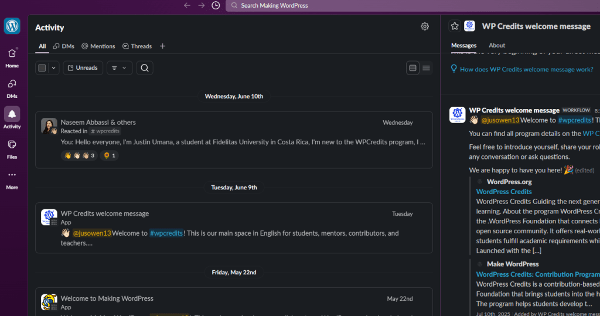Star the WP Credits welcome message conversation
The width and height of the screenshot is (600, 316).
[x=455, y=26]
